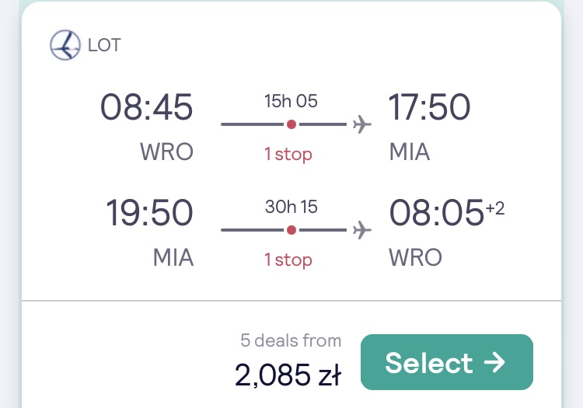
Task: Click the MIA destination airport code
Action: pyautogui.click(x=410, y=152)
